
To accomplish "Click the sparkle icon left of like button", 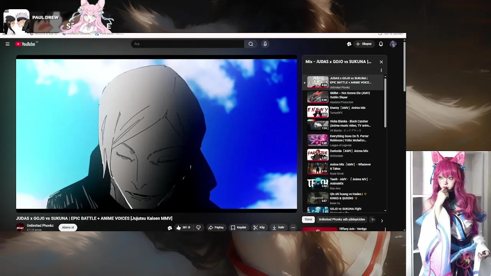I will click(170, 228).
